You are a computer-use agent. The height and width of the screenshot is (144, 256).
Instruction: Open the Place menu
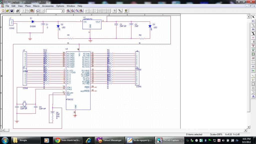click(28, 6)
